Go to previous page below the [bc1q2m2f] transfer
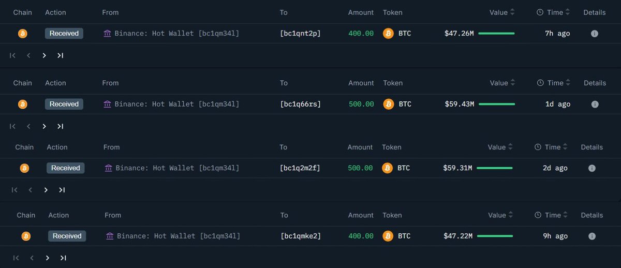The image size is (621, 268). pos(30,190)
